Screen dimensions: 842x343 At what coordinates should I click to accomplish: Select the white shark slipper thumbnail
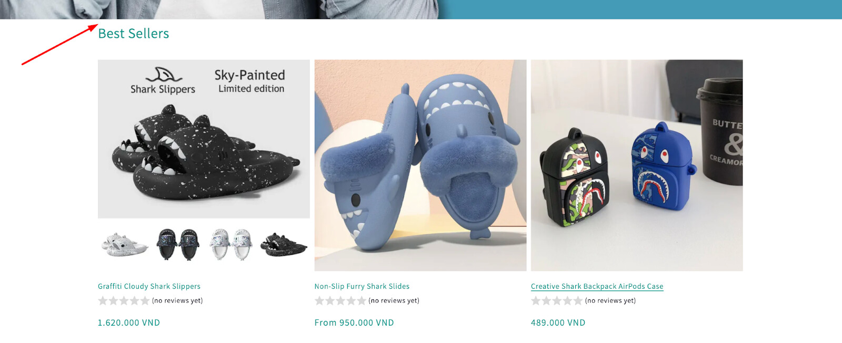[124, 245]
